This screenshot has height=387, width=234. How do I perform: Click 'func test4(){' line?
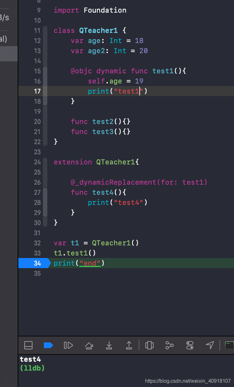(98, 192)
